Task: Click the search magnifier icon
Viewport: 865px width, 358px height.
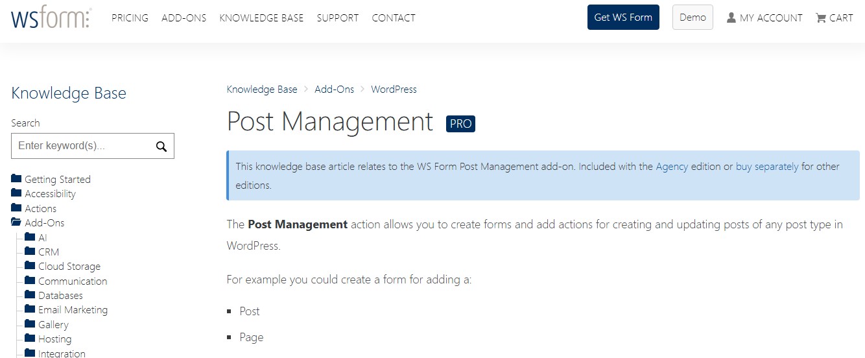Action: click(161, 146)
